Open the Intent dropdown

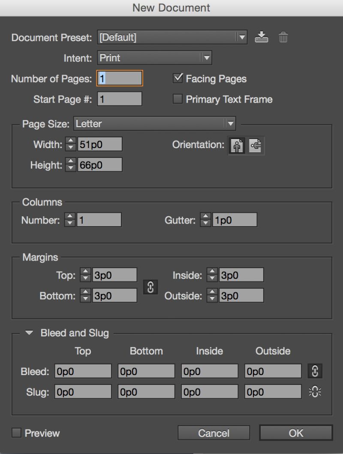click(x=207, y=58)
